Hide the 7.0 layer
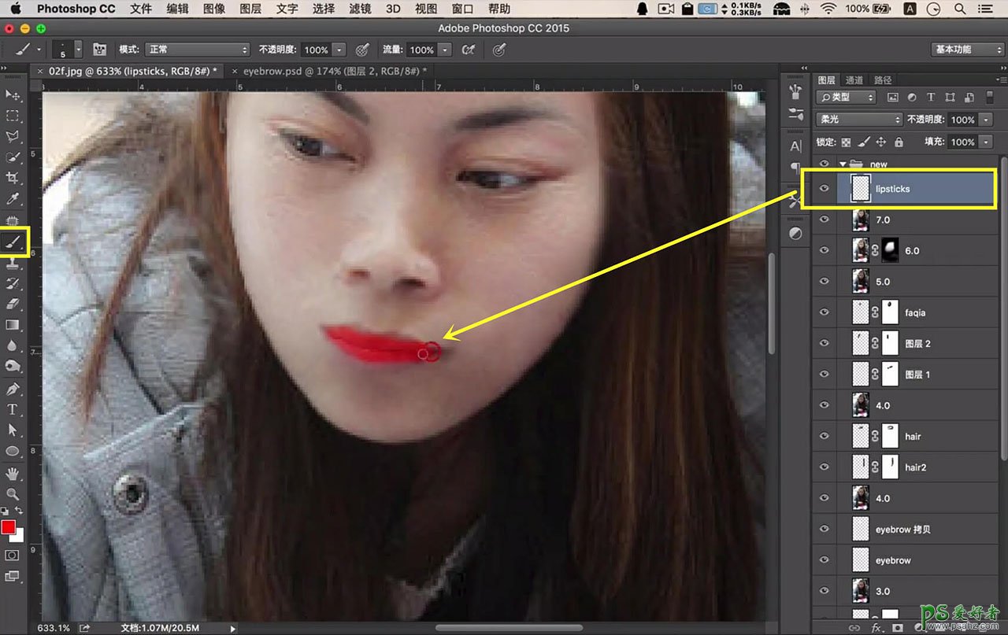Image resolution: width=1008 pixels, height=635 pixels. [825, 220]
